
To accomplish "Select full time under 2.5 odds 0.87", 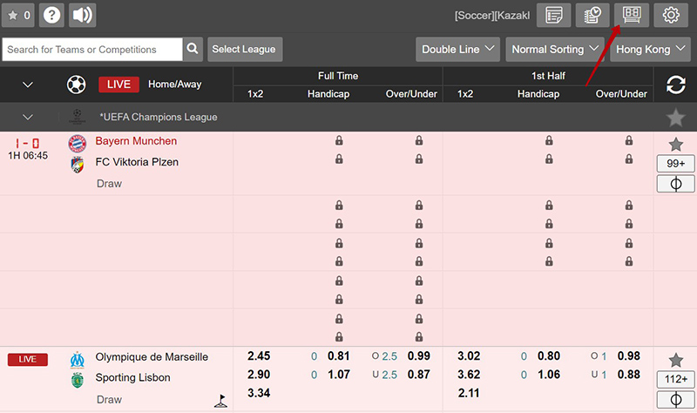I will click(x=419, y=375).
